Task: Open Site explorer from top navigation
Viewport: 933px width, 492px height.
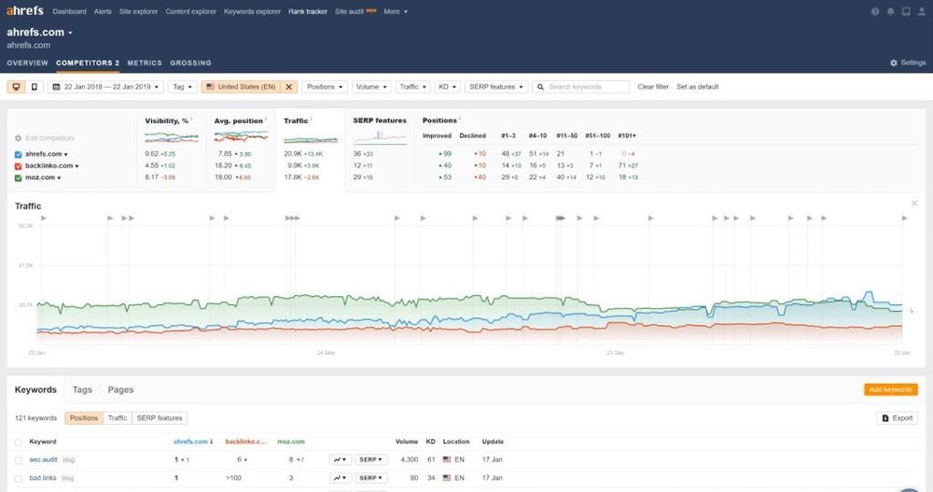Action: [x=138, y=11]
